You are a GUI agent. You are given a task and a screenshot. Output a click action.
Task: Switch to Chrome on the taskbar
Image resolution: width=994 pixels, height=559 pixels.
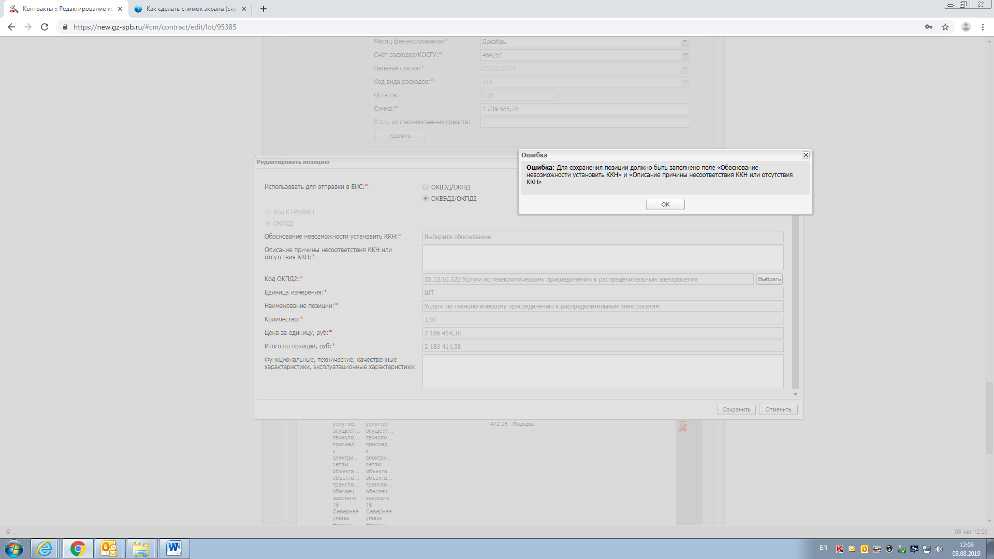(x=78, y=549)
